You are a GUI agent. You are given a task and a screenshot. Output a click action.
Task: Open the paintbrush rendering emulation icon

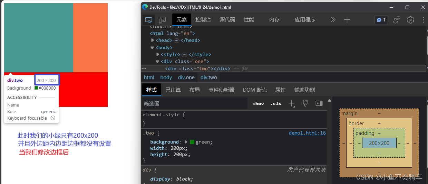(305, 103)
